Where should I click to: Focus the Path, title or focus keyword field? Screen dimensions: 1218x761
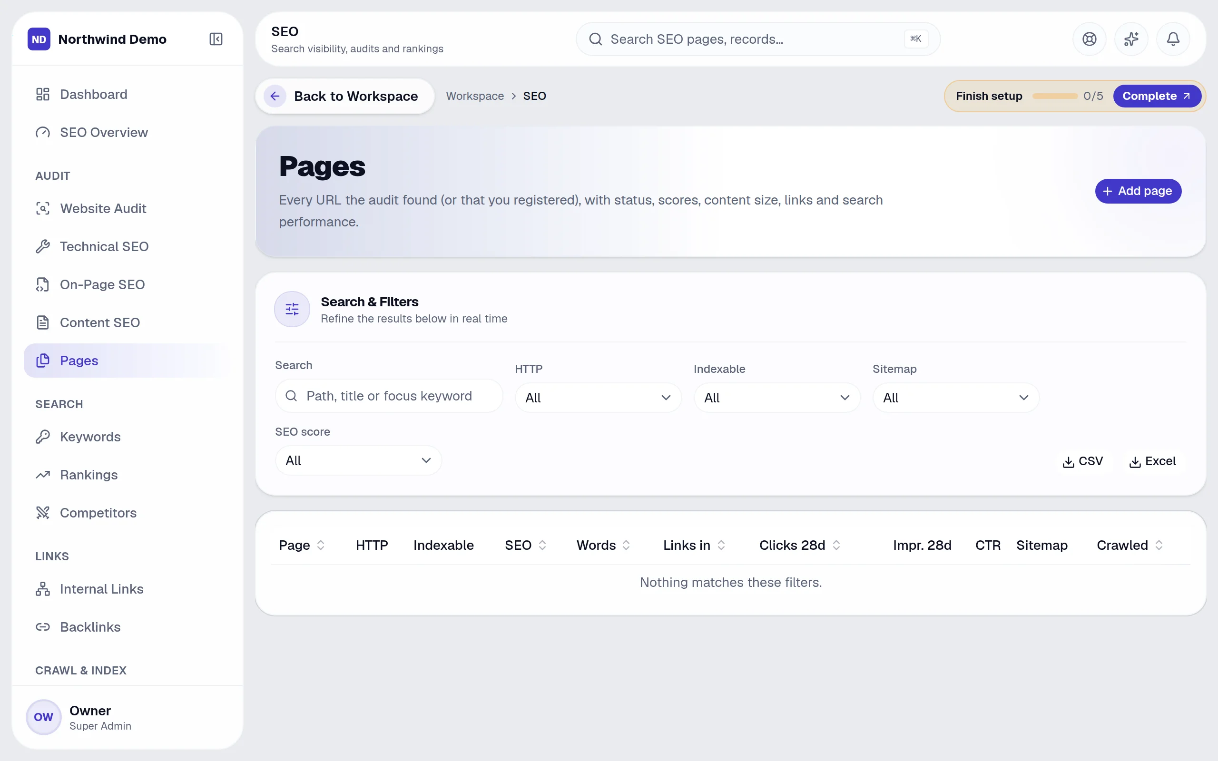(389, 396)
